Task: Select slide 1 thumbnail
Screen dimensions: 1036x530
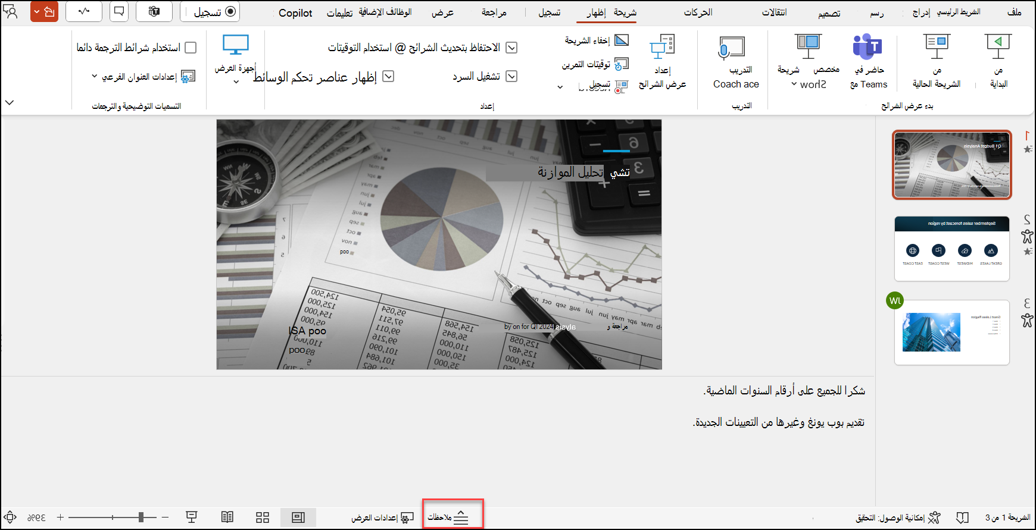Action: [952, 165]
